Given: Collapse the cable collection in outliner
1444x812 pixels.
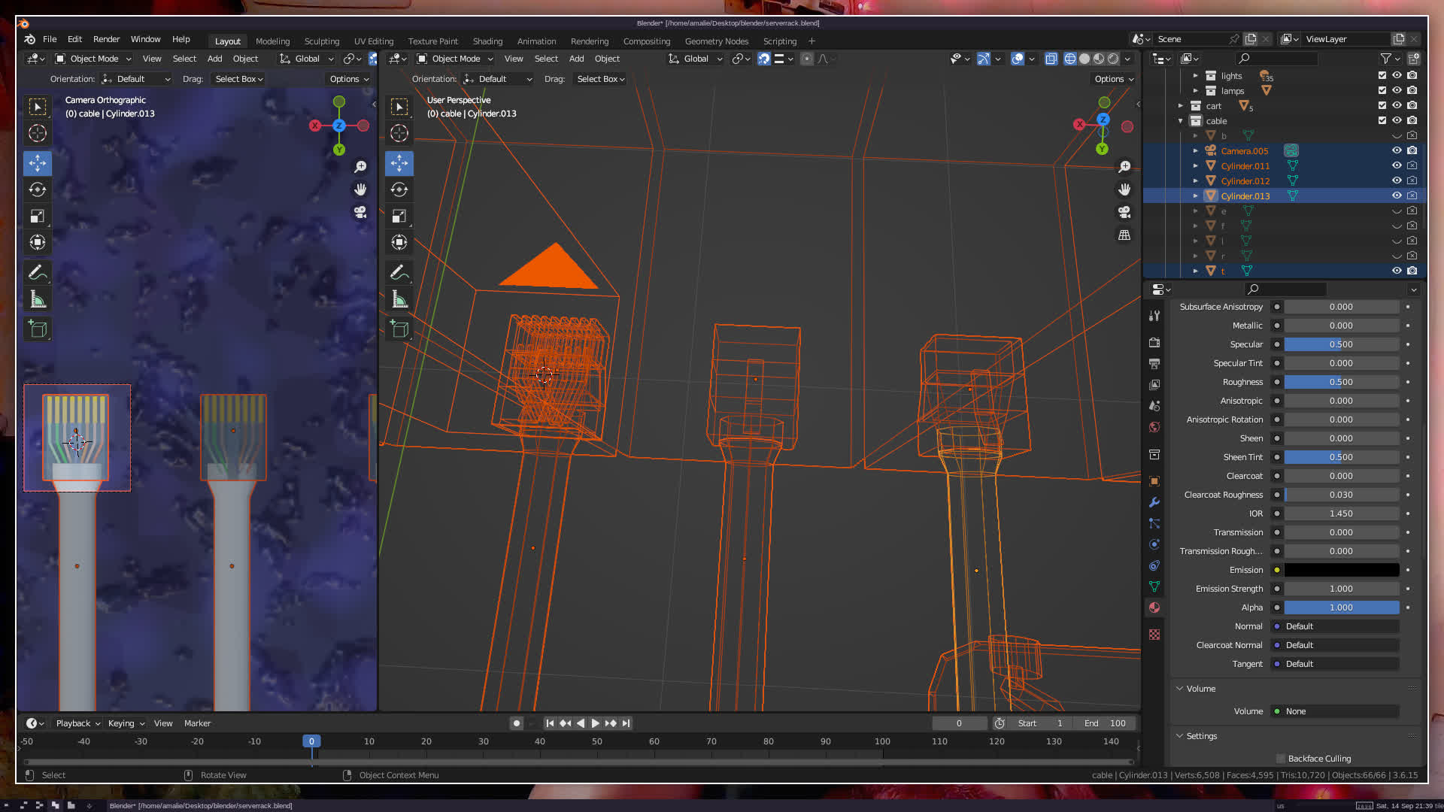Looking at the screenshot, I should (1181, 121).
